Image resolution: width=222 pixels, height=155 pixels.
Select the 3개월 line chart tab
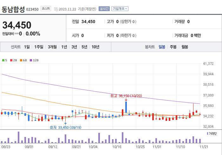coord(52,47)
